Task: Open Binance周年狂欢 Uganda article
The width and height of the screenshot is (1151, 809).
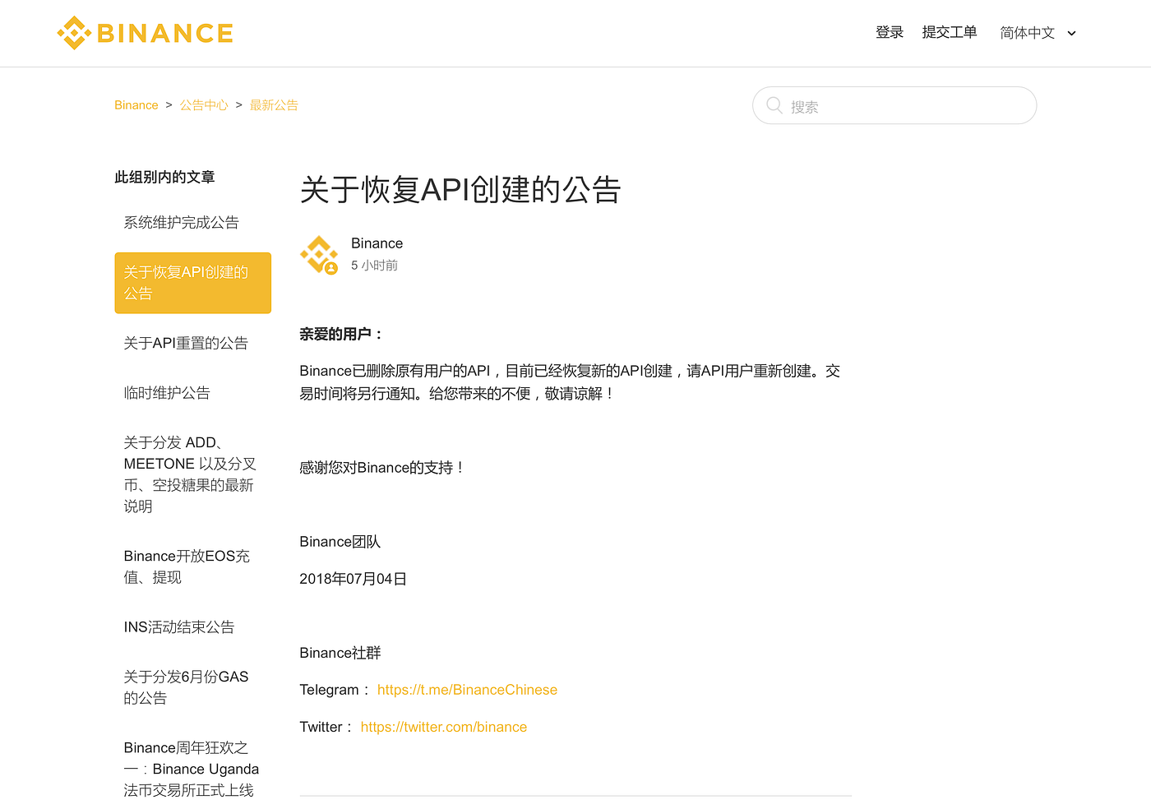Action: 192,769
